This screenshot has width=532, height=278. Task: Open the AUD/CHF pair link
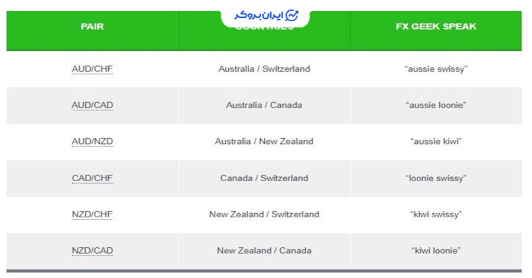coord(92,69)
